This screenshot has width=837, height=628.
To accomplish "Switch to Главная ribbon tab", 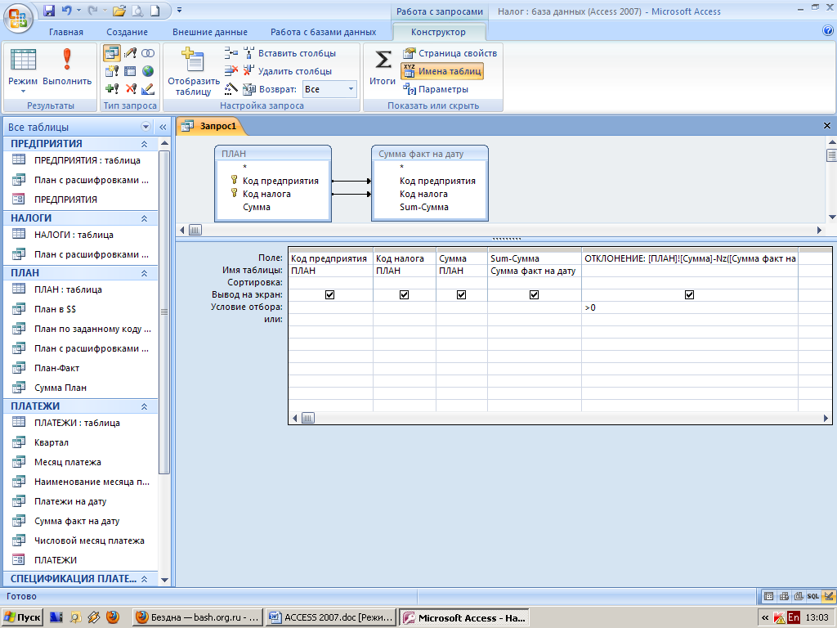I will 66,32.
